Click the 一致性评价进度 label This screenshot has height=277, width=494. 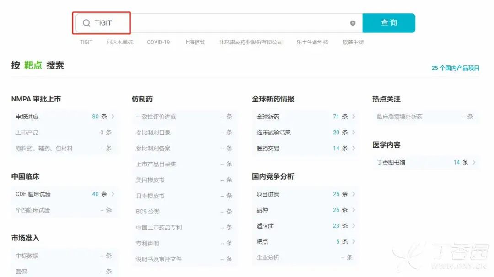click(156, 117)
